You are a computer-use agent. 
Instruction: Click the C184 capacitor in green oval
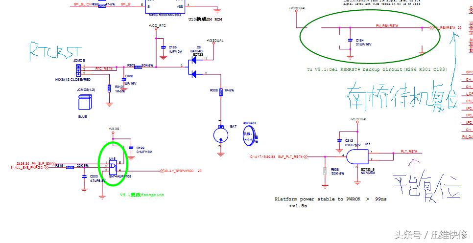point(350,40)
